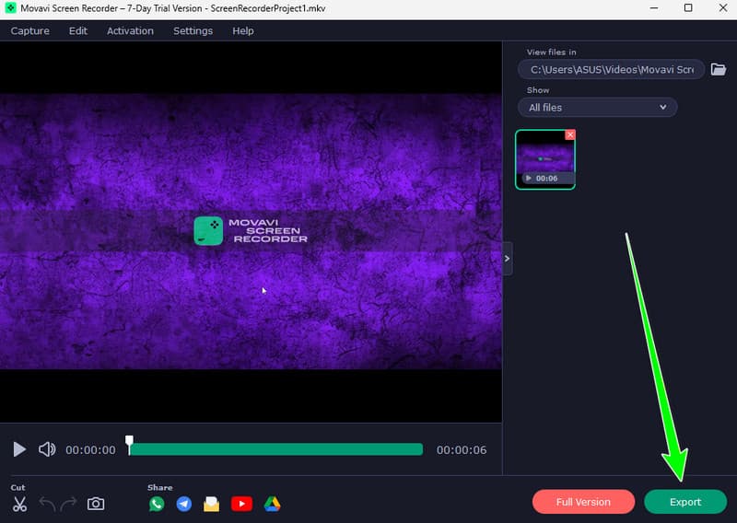
Task: Open the Settings menu
Action: click(193, 31)
